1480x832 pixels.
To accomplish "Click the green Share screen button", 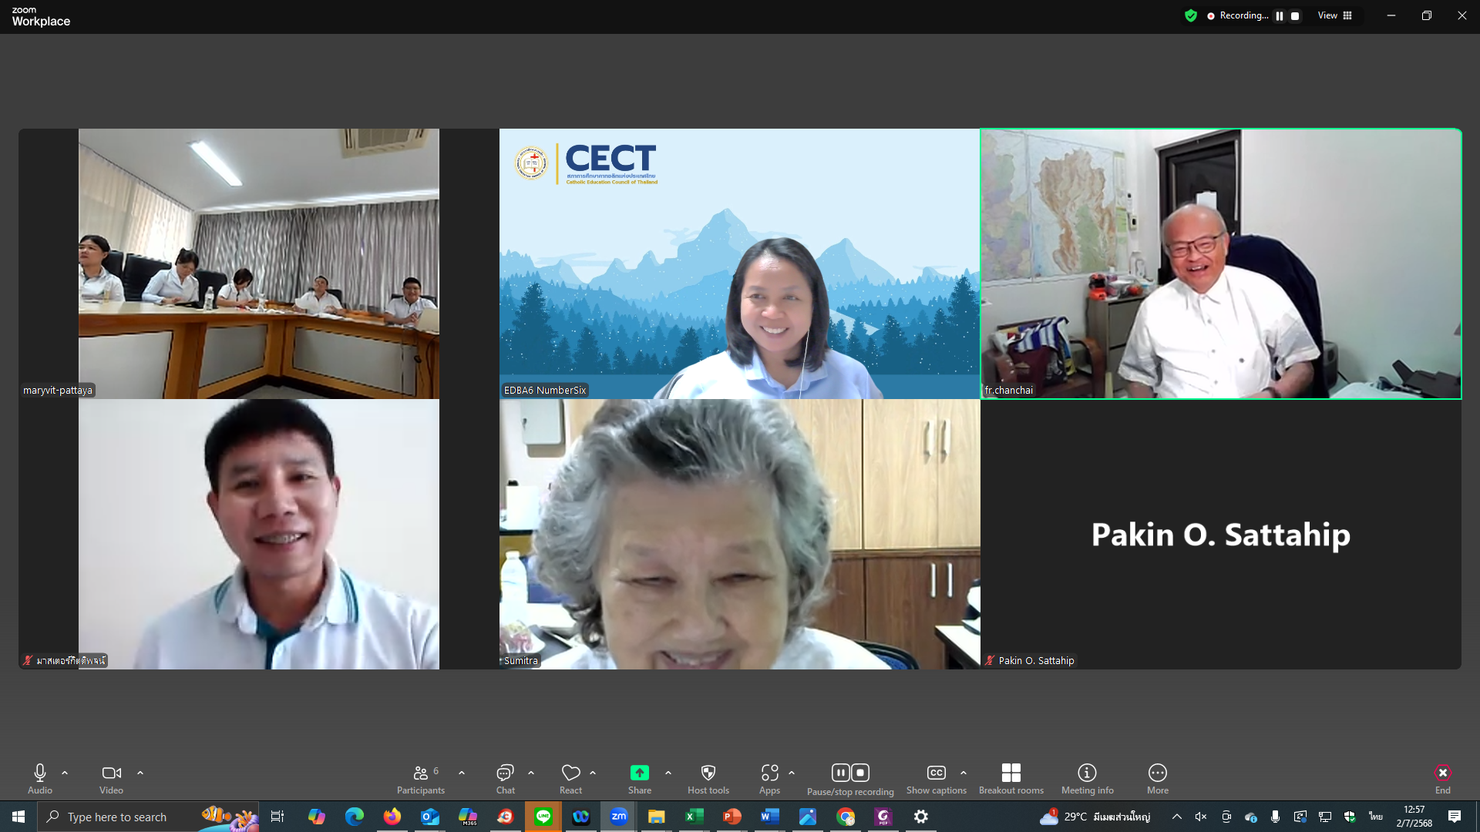I will coord(639,773).
